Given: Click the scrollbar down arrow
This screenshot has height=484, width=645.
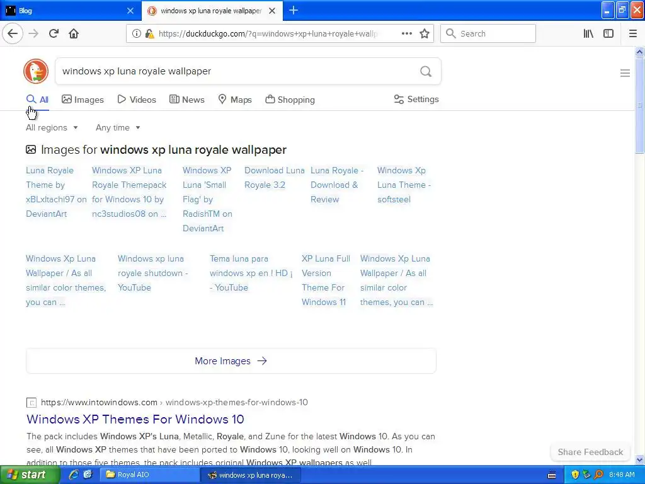Looking at the screenshot, I should 639,459.
